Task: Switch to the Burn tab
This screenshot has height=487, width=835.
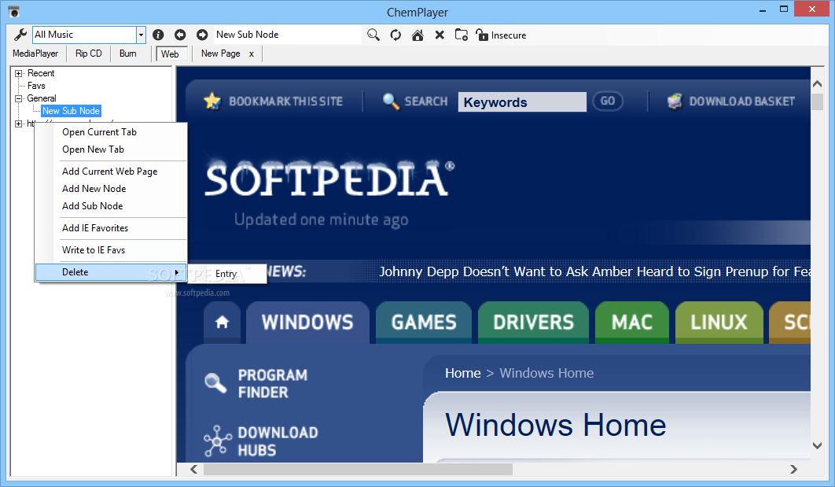Action: [128, 53]
